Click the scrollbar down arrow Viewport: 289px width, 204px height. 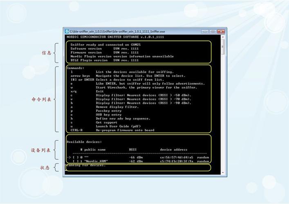[x=223, y=172]
